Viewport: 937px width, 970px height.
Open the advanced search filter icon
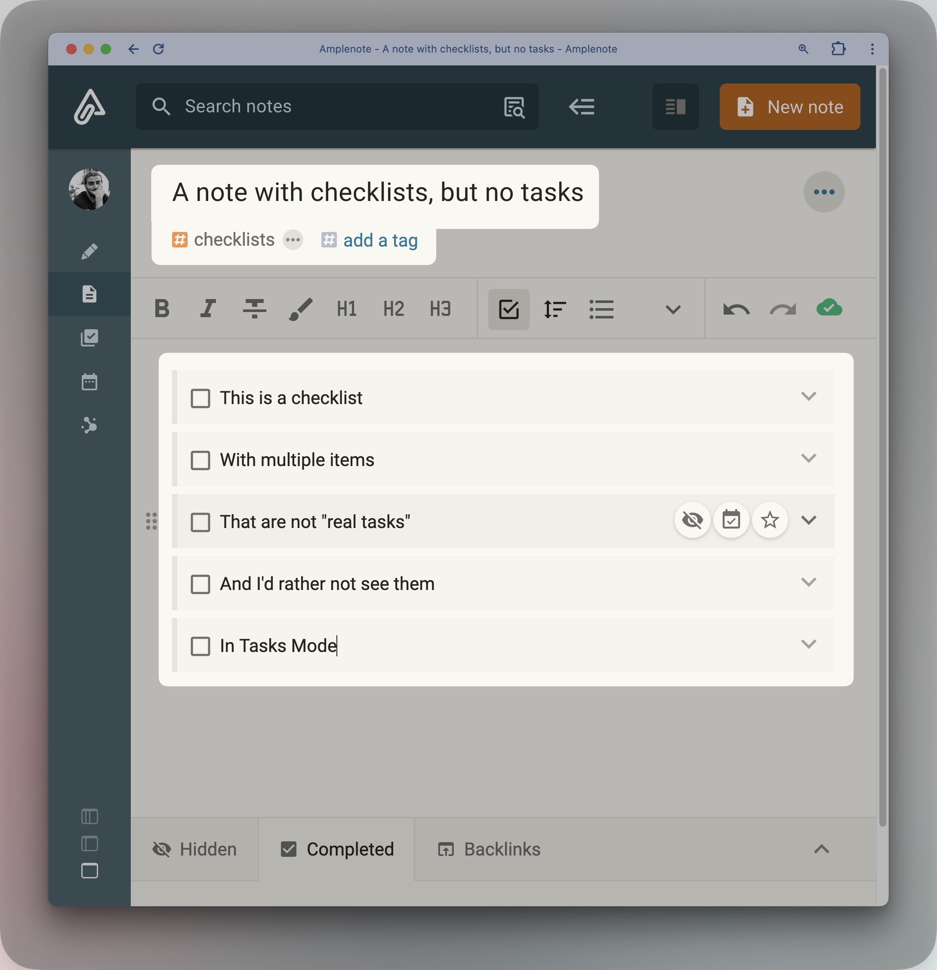pos(514,107)
